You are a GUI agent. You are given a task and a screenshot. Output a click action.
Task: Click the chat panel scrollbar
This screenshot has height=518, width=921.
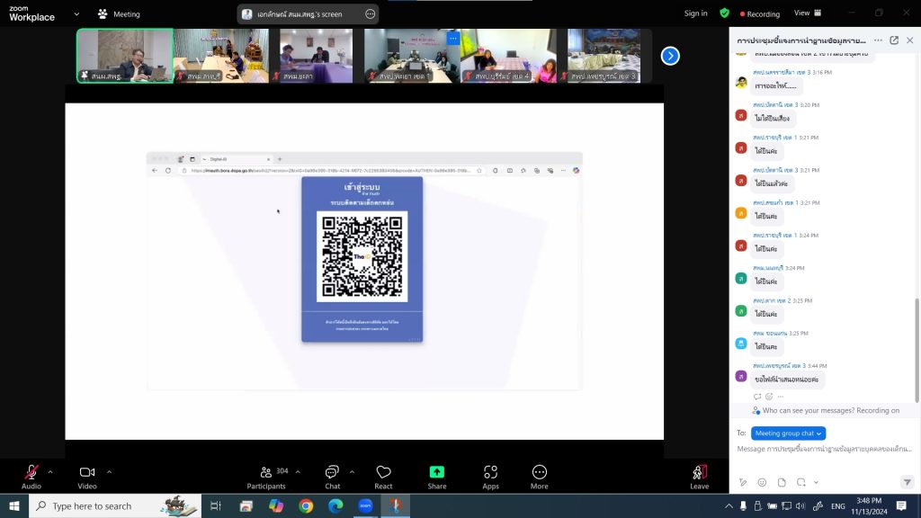[917, 351]
